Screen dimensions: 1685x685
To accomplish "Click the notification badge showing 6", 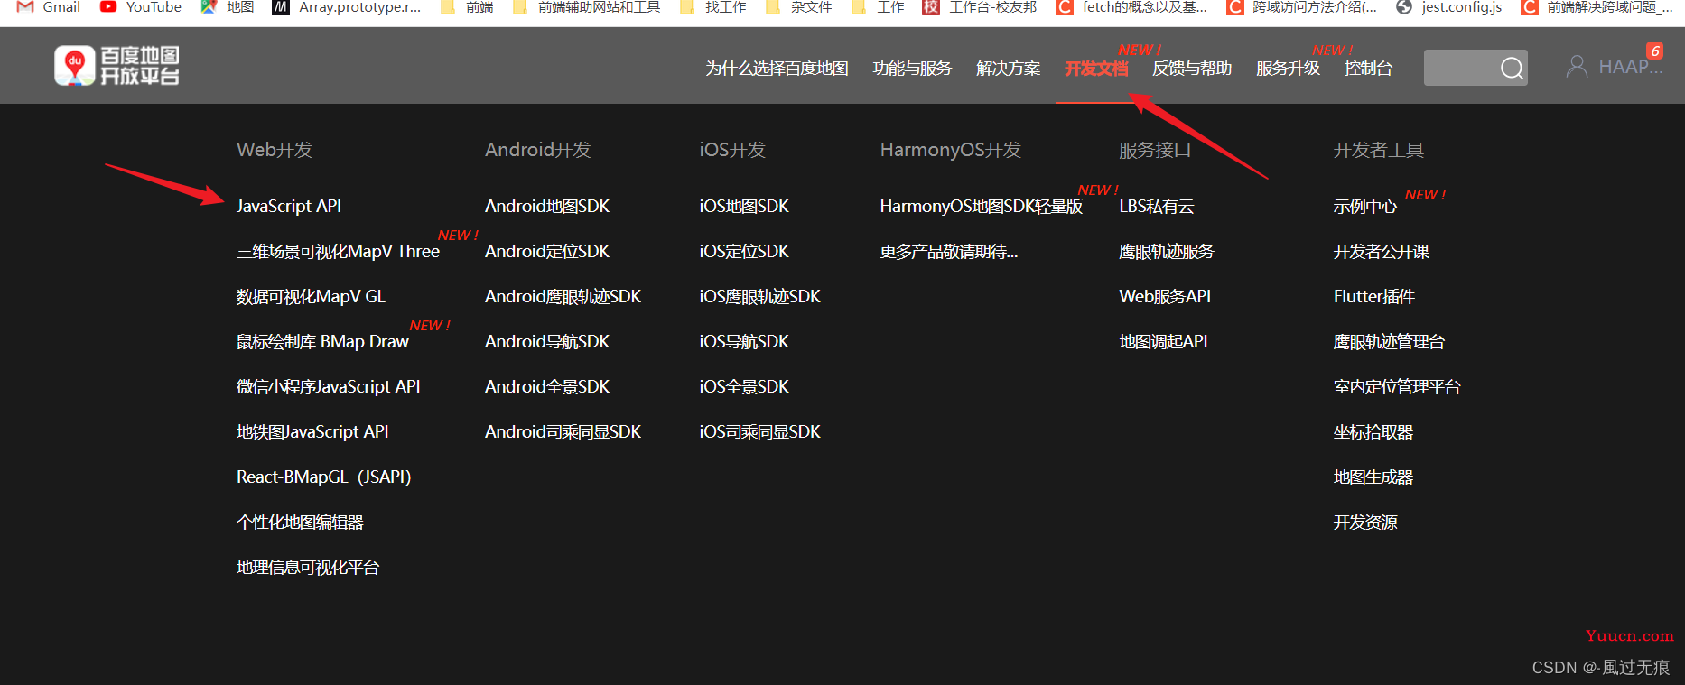I will tap(1654, 51).
